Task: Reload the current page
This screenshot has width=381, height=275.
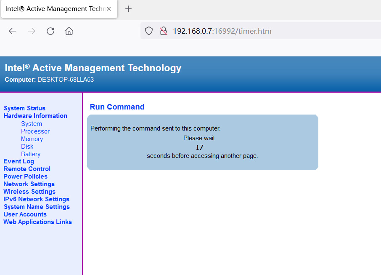Action: 50,31
